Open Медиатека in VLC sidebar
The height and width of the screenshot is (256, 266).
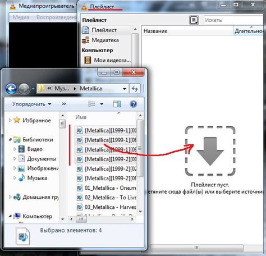click(x=106, y=40)
